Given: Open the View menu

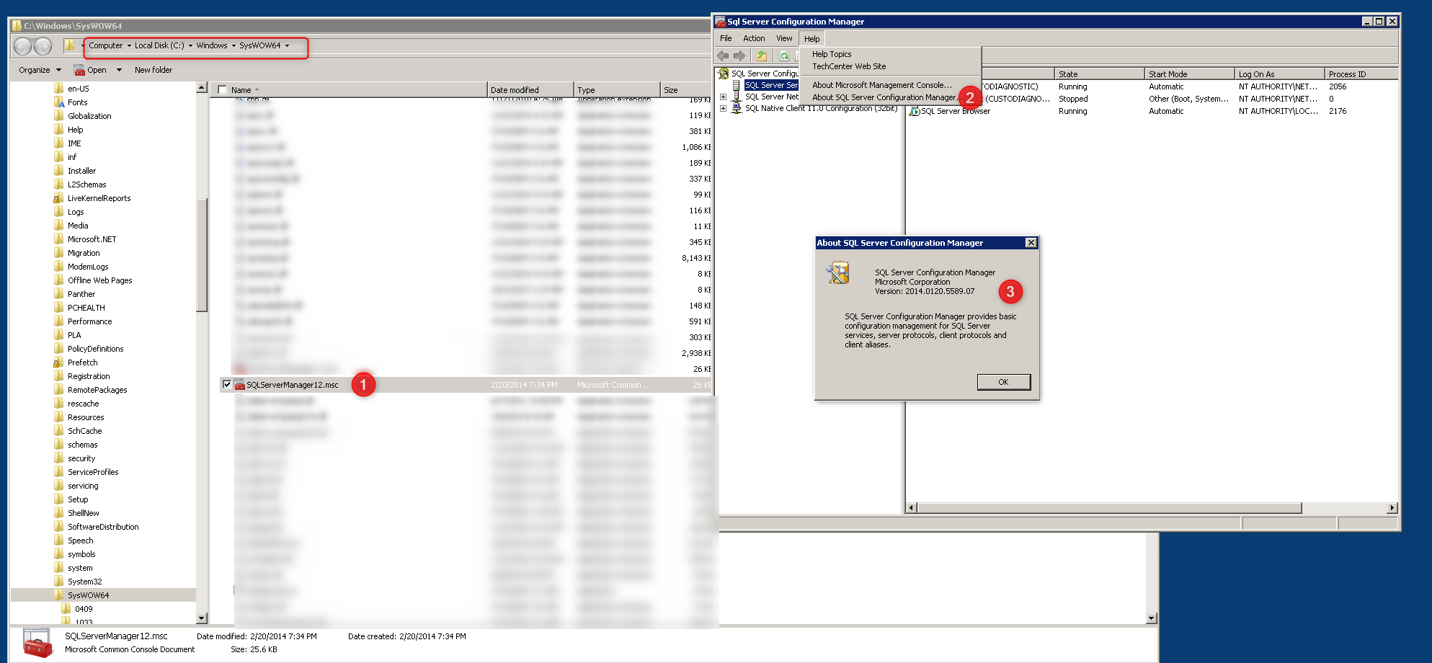Looking at the screenshot, I should 784,38.
